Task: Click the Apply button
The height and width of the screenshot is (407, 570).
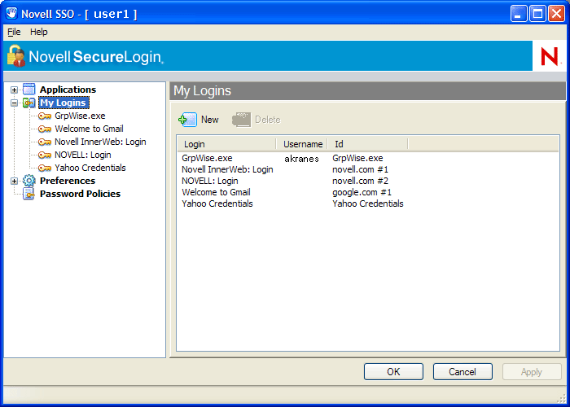Action: click(532, 372)
